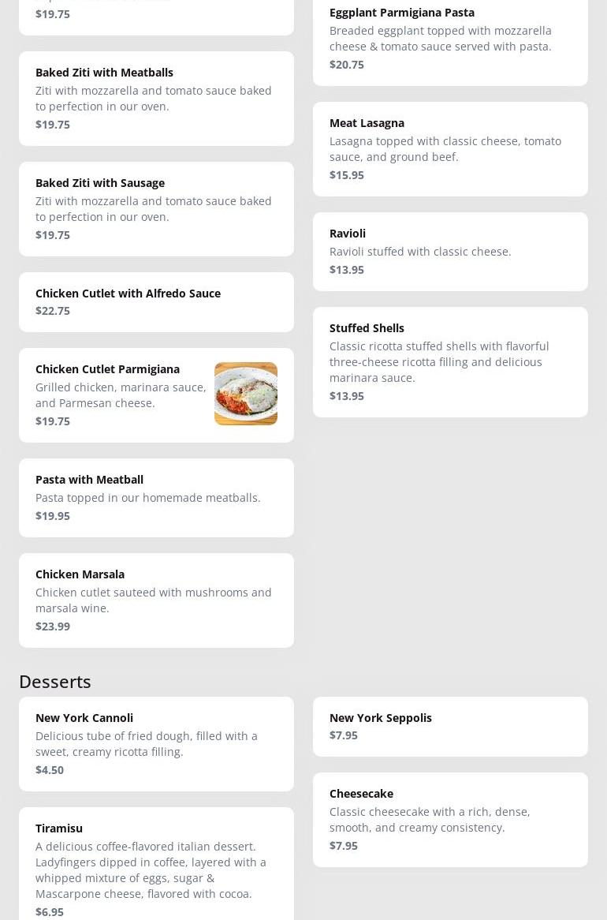The height and width of the screenshot is (920, 607).
Task: Choose the Chicken Cutlet Parmigiana title
Action: coord(108,369)
